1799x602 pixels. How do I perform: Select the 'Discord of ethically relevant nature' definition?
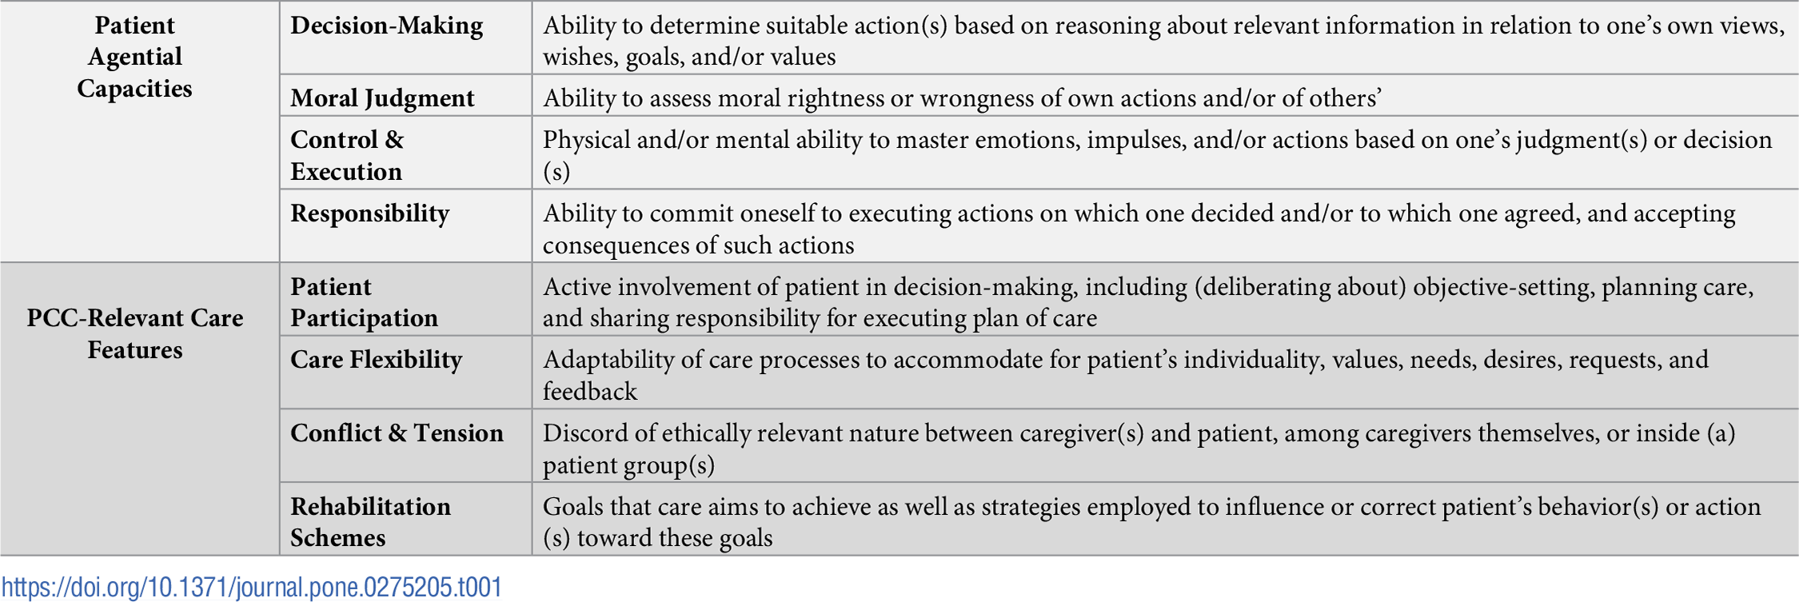pyautogui.click(x=1139, y=433)
